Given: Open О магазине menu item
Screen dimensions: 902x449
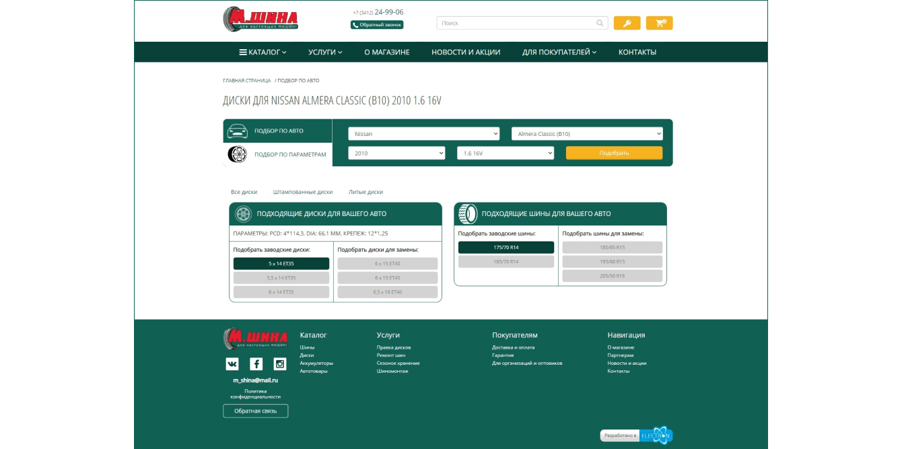Looking at the screenshot, I should point(387,52).
